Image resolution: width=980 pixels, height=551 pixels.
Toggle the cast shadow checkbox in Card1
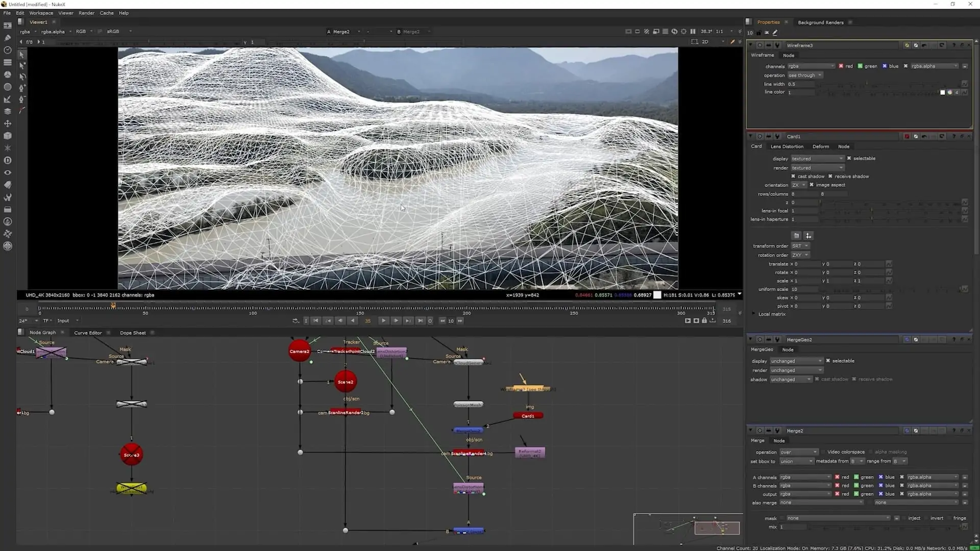tap(793, 177)
